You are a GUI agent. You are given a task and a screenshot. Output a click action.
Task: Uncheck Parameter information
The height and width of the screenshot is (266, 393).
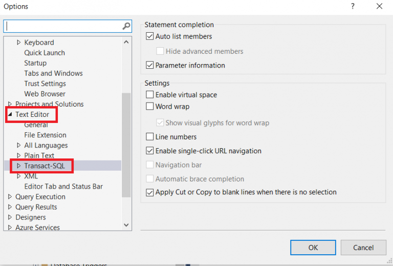pos(149,65)
